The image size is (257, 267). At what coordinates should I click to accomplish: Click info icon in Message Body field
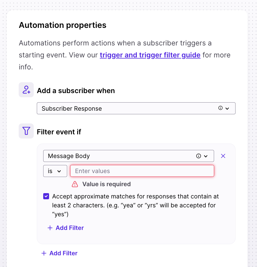click(x=198, y=156)
